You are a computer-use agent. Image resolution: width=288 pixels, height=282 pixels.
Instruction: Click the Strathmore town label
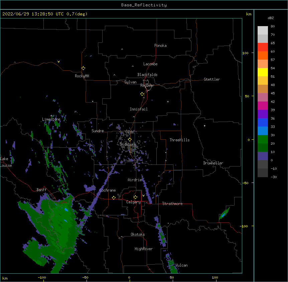point(172,204)
